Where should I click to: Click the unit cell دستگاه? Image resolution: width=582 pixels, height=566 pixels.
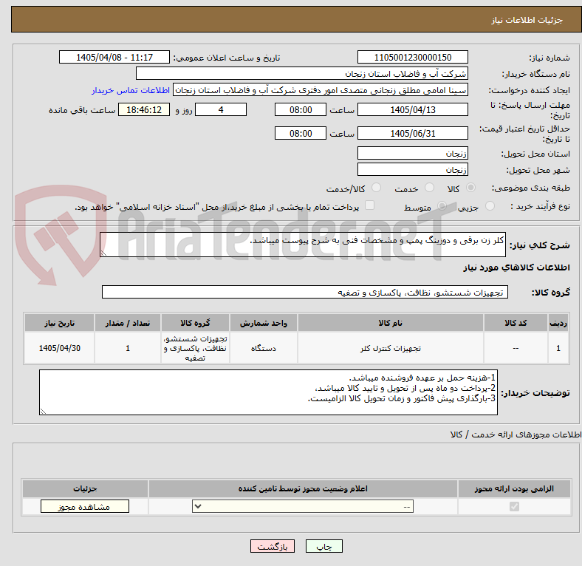click(264, 348)
